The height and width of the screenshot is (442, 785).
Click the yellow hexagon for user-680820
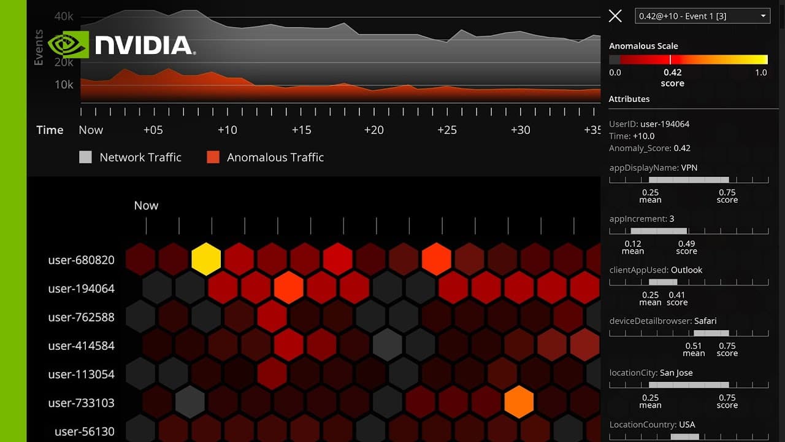[206, 259]
